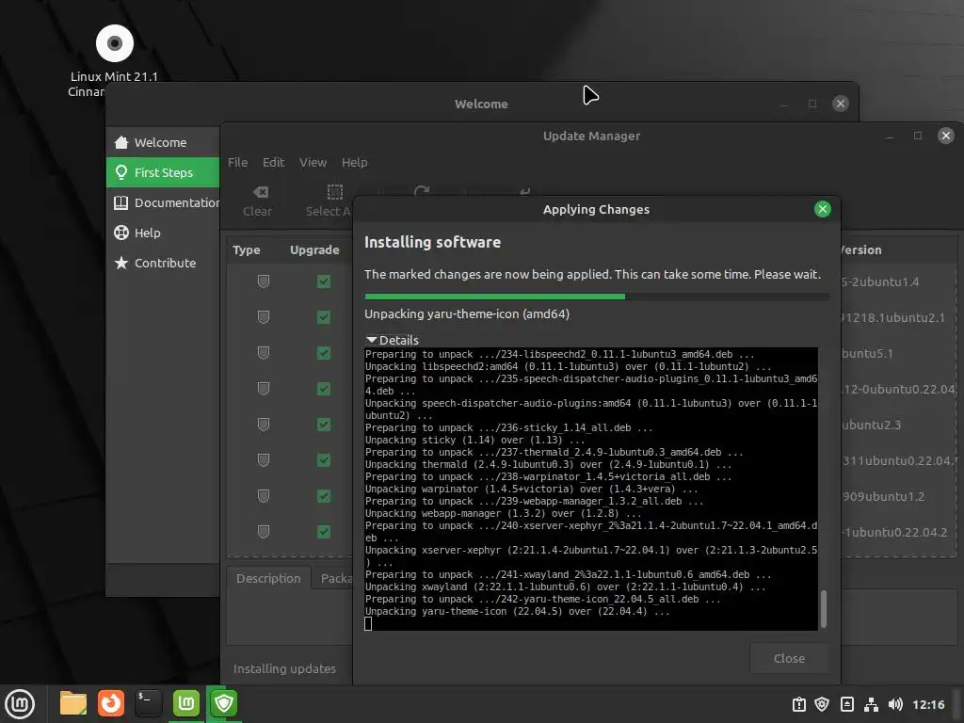The width and height of the screenshot is (964, 723).
Task: Click the clipboard tray icon
Action: [x=798, y=704]
